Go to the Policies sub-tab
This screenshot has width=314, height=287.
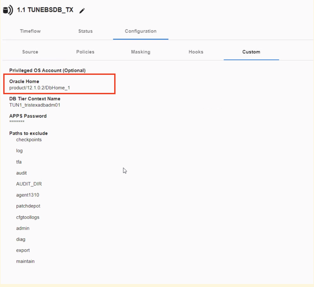[85, 52]
